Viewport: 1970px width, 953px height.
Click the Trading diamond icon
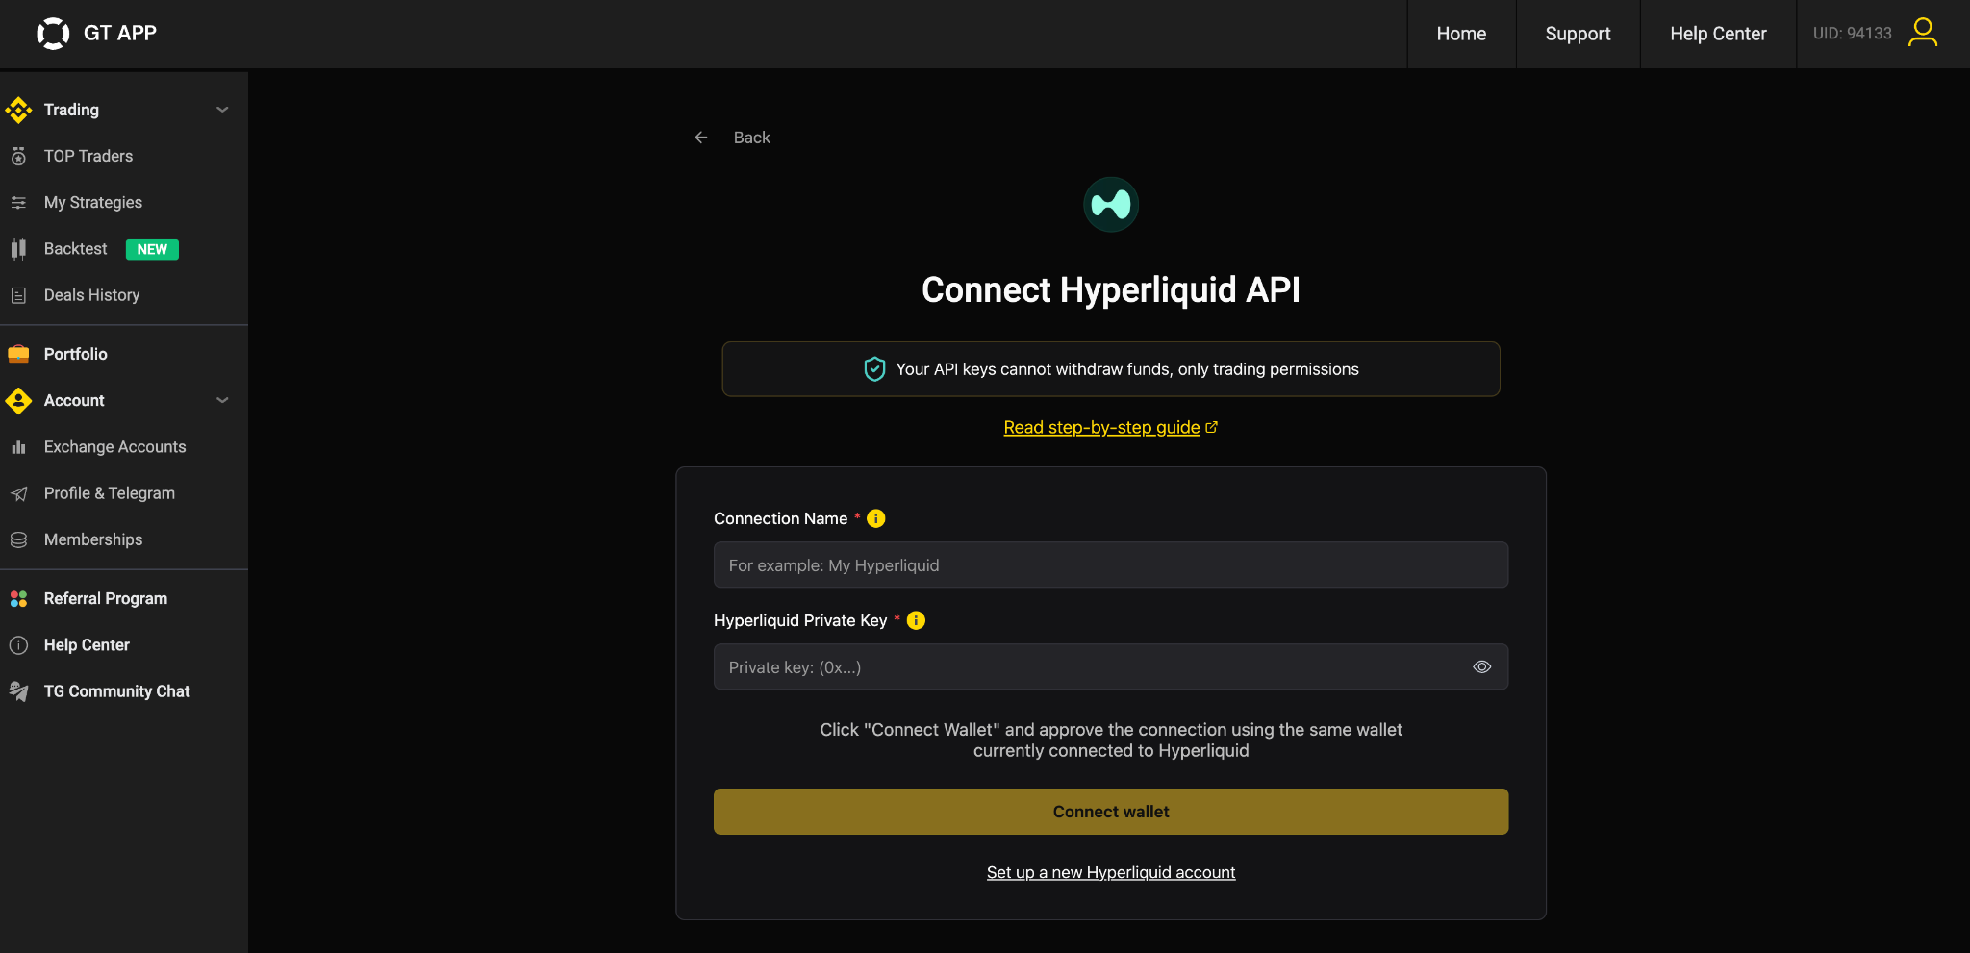coord(18,110)
